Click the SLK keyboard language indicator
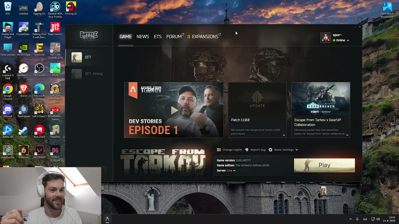Viewport: 399px width, 224px height. pyautogui.click(x=365, y=219)
